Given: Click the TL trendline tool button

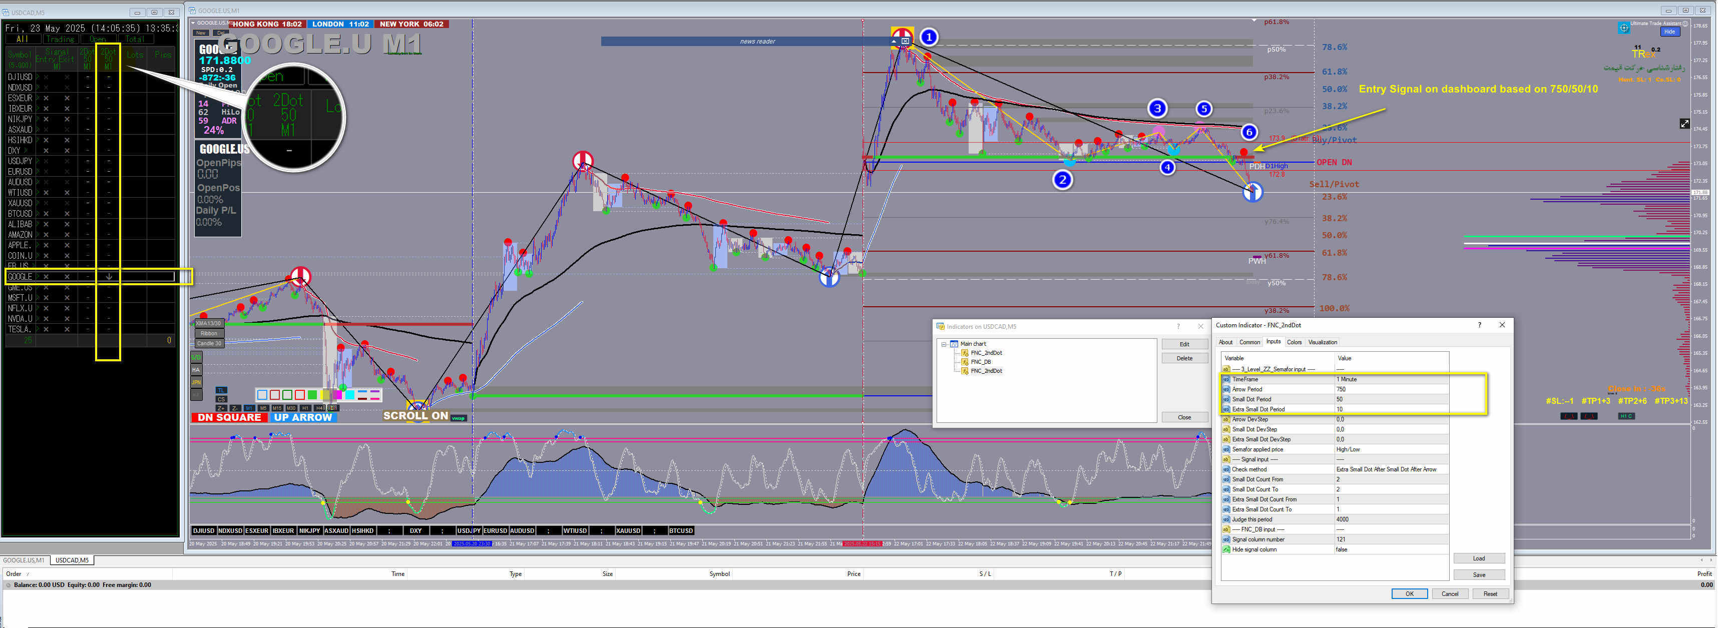Looking at the screenshot, I should tap(221, 391).
